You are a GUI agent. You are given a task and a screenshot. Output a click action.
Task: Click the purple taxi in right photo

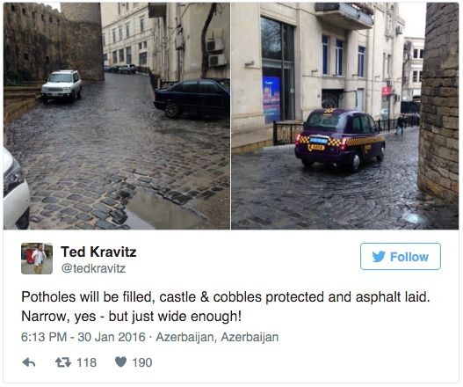(340, 140)
